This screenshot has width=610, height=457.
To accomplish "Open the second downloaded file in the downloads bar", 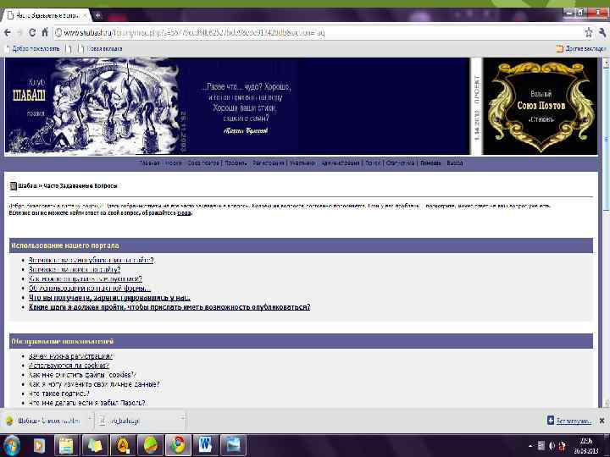I will [136, 421].
